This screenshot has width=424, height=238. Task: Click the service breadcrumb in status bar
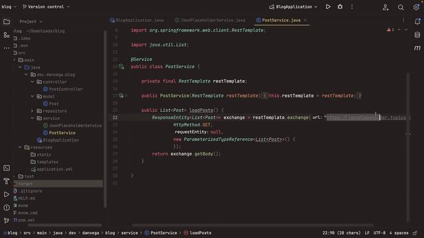click(129, 233)
